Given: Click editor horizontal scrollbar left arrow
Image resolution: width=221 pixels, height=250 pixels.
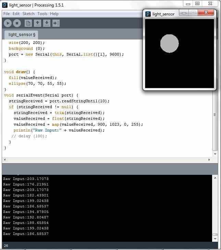Looking at the screenshot, I should pos(5,160).
